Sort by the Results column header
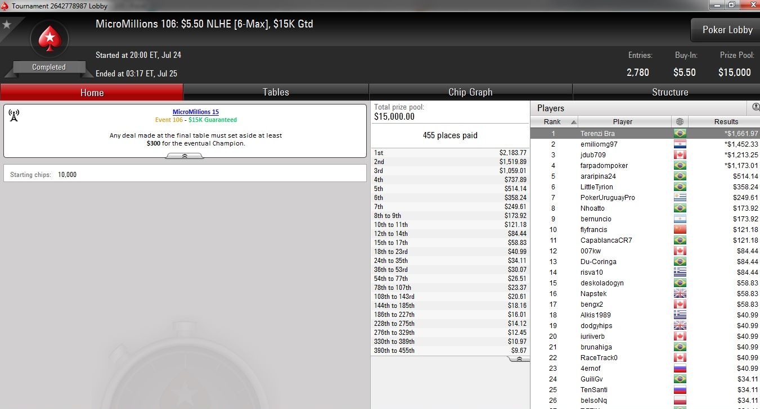Image resolution: width=760 pixels, height=409 pixels. coord(725,121)
